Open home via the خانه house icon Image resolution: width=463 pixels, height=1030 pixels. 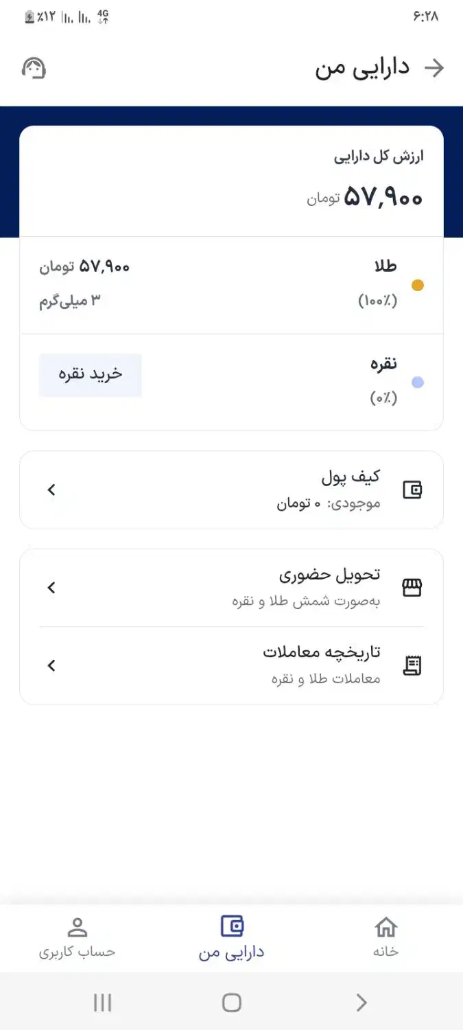coord(386,927)
